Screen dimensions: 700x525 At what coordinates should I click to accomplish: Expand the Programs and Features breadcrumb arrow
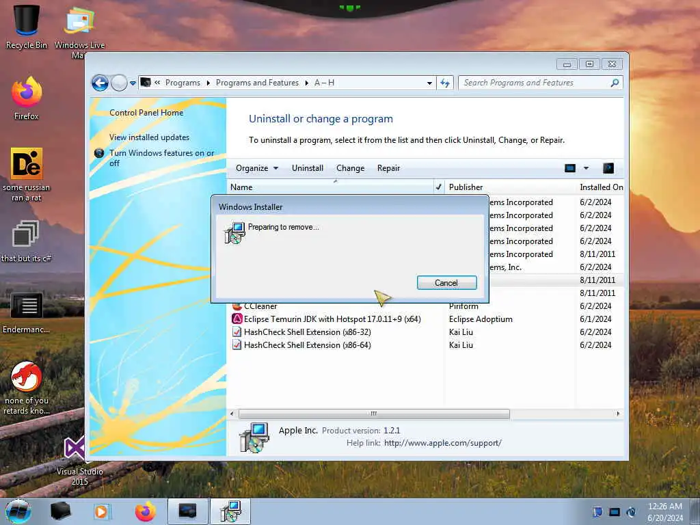(x=307, y=83)
